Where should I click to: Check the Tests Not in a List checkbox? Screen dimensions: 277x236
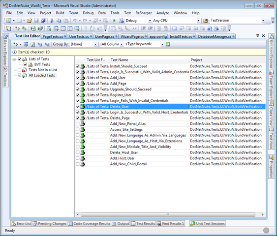(x=19, y=70)
